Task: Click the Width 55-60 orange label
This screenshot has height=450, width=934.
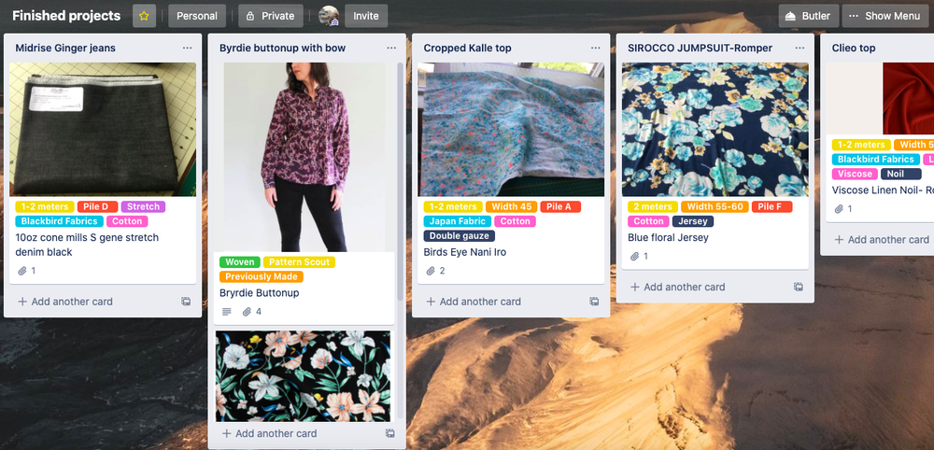Action: click(x=715, y=206)
